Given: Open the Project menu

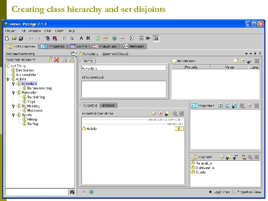Looking at the screenshot, I should point(10,31).
